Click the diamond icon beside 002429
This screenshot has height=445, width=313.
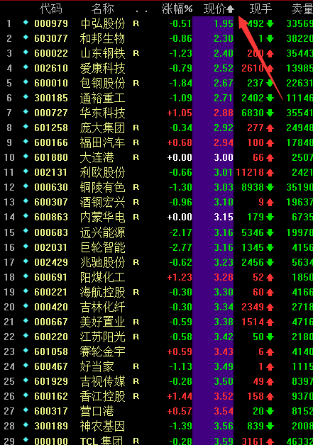click(26, 261)
